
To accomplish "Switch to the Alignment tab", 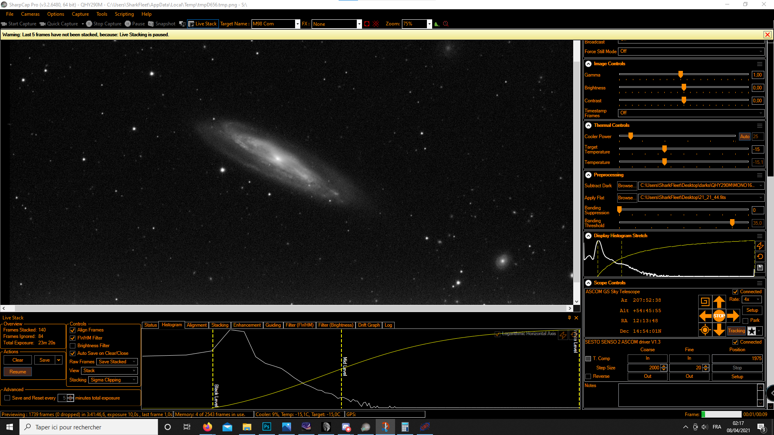I will (196, 325).
